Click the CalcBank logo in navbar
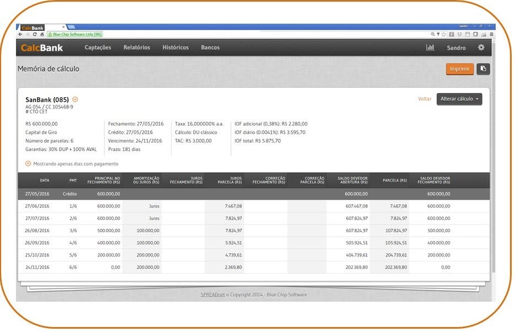The height and width of the screenshot is (332, 515). 42,48
